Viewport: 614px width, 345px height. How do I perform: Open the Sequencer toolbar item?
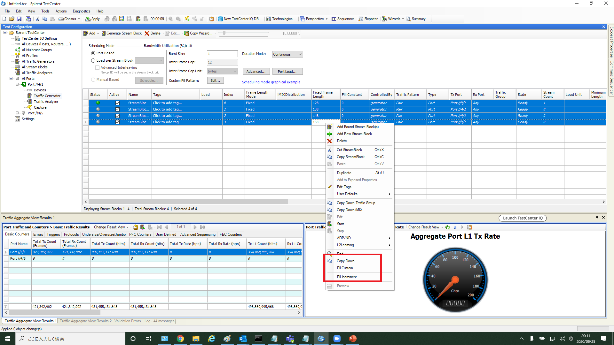[x=343, y=19]
